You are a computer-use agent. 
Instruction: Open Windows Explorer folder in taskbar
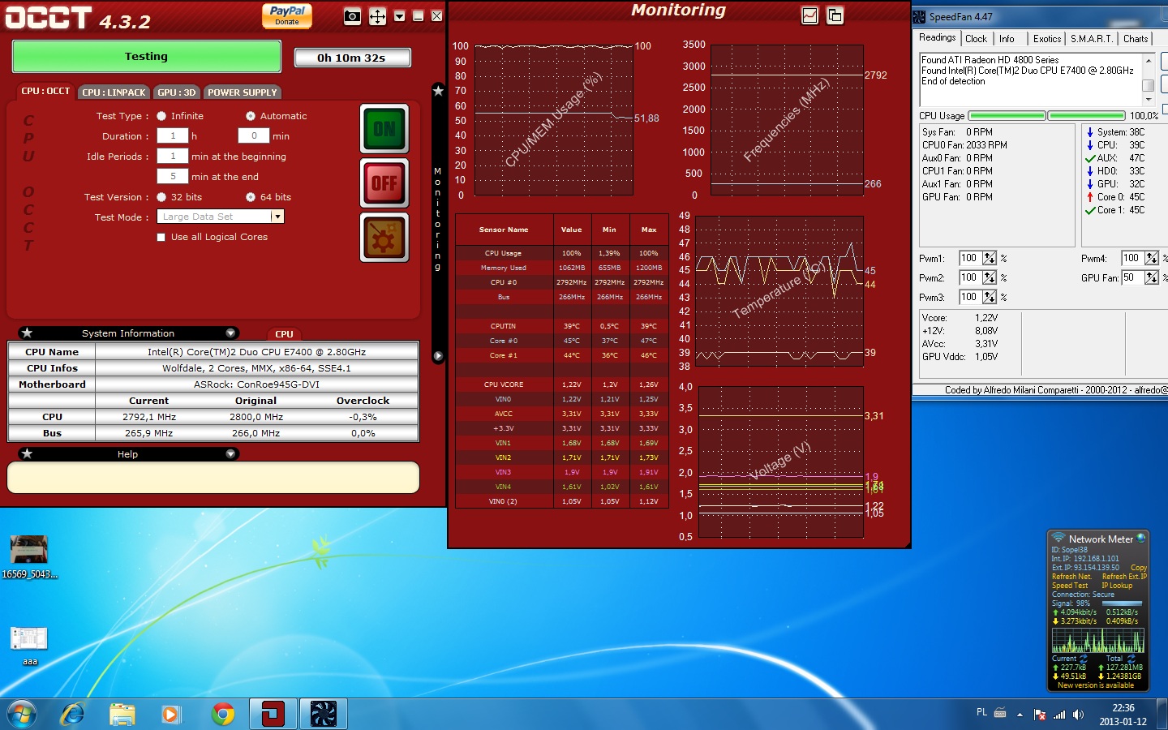coord(122,714)
